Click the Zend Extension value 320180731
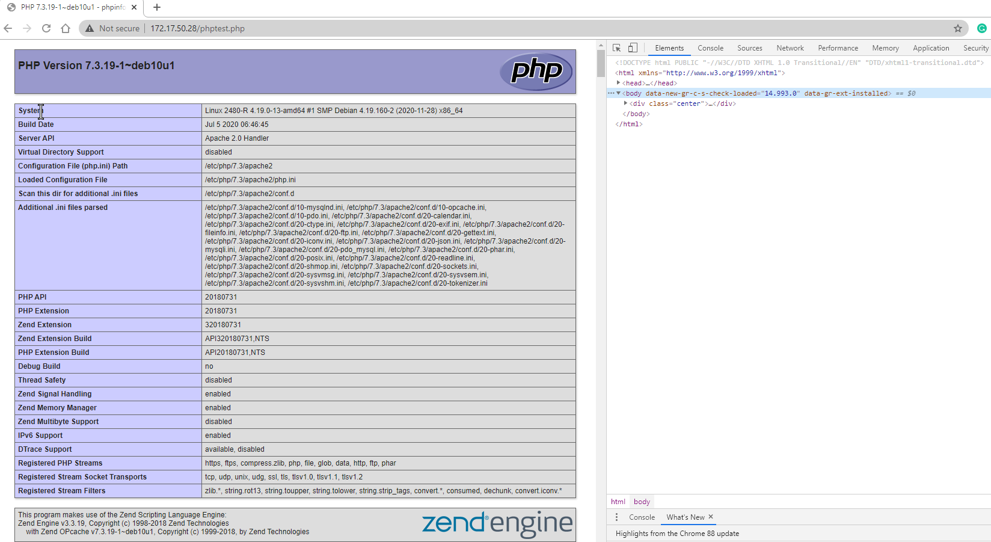This screenshot has width=991, height=542. (x=223, y=325)
